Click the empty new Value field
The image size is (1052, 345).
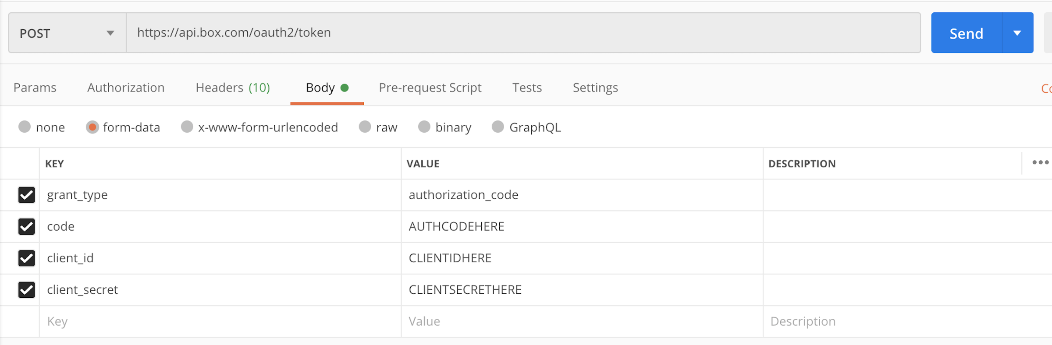(x=582, y=321)
